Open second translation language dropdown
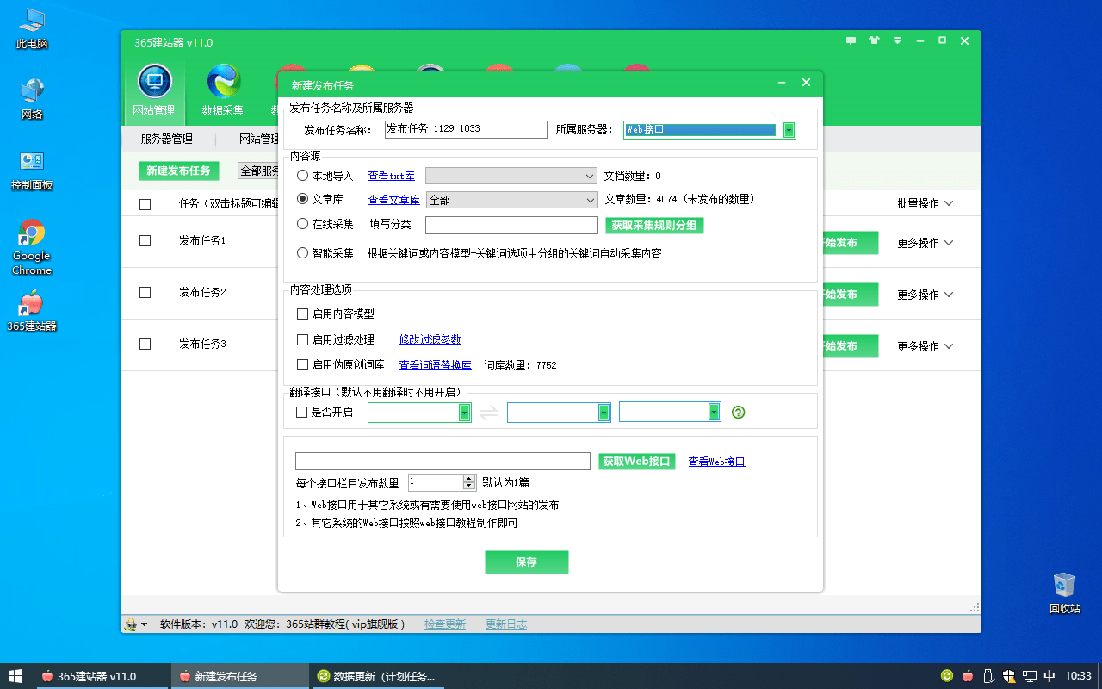1102x689 pixels. click(559, 413)
